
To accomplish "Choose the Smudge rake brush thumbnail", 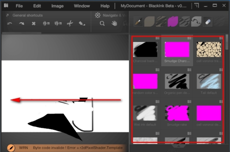I will click(x=177, y=113).
